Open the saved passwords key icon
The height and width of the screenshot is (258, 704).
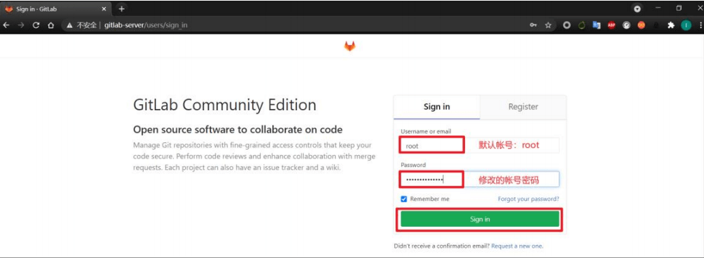(533, 26)
